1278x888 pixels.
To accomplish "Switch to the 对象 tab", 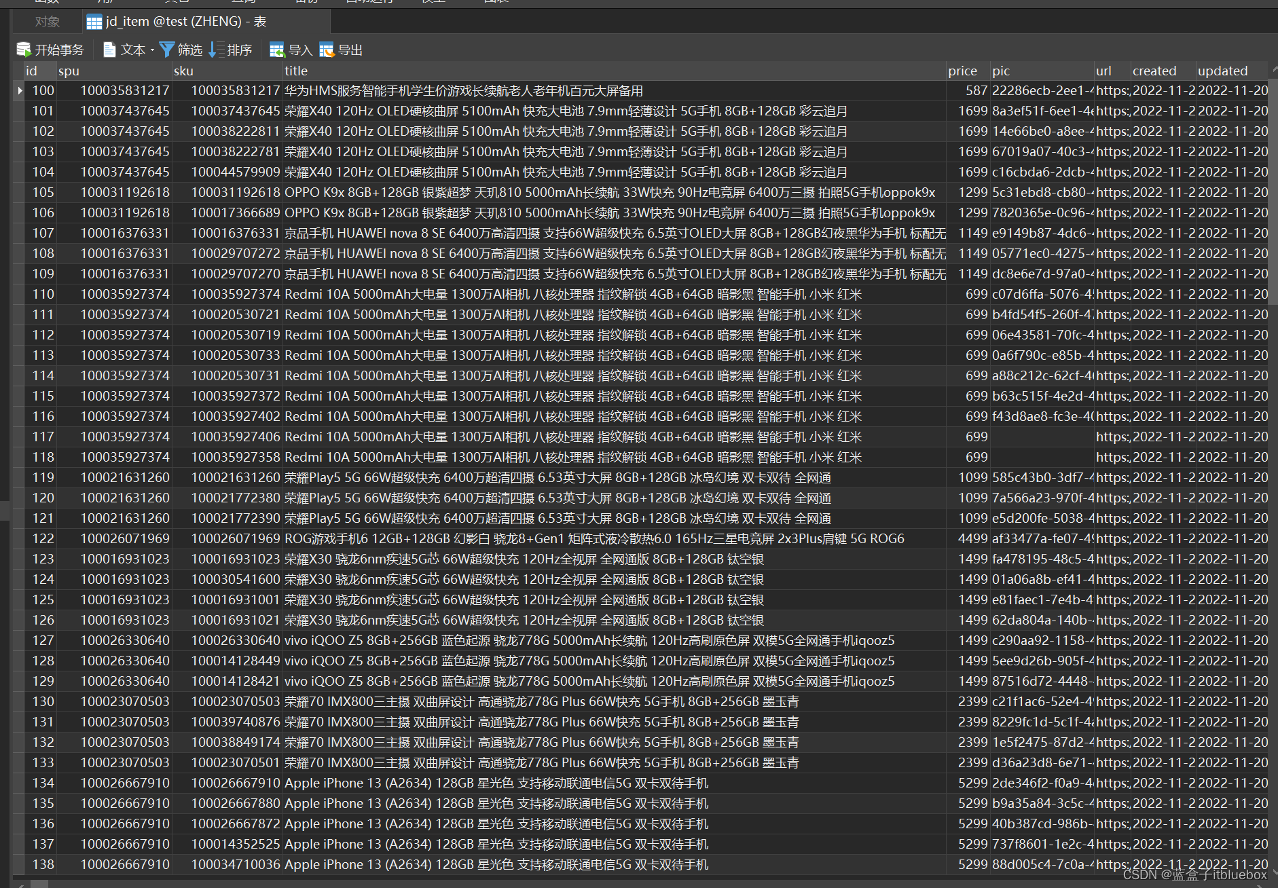I will click(x=48, y=22).
